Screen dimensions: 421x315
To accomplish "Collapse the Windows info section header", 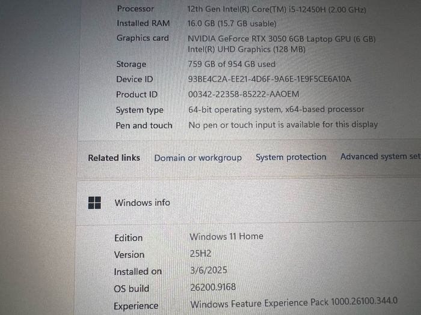I will pyautogui.click(x=248, y=203).
